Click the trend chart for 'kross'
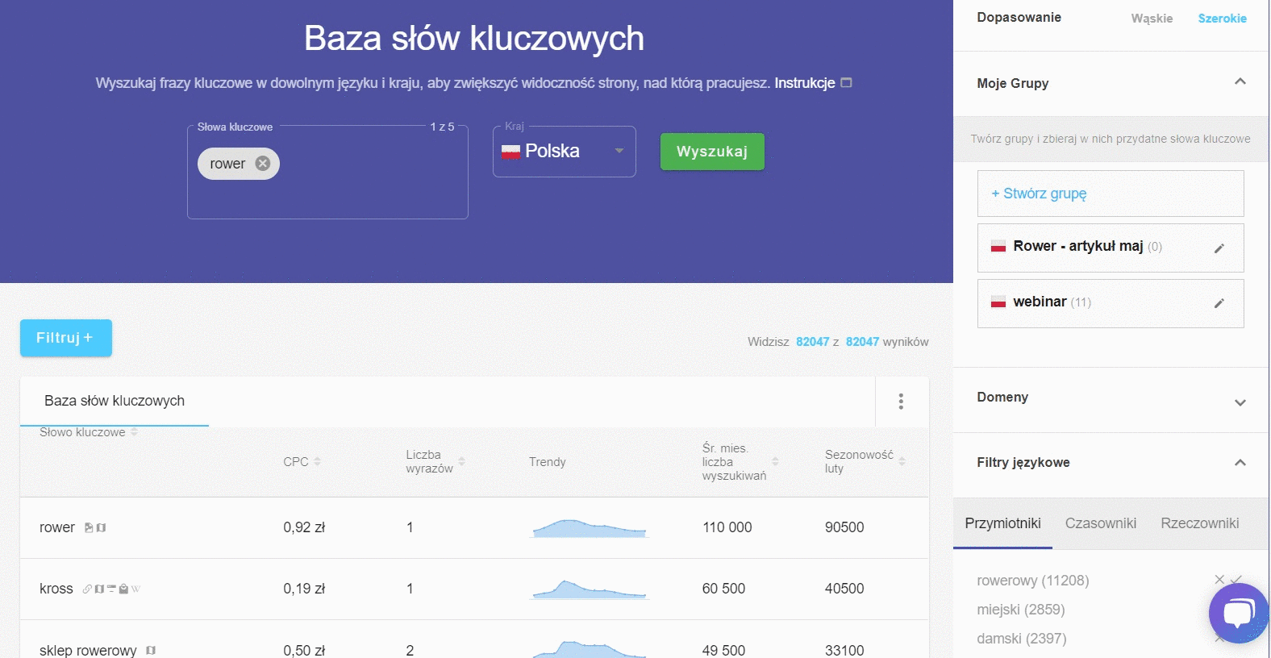Viewport: 1271px width, 658px height. [x=589, y=589]
